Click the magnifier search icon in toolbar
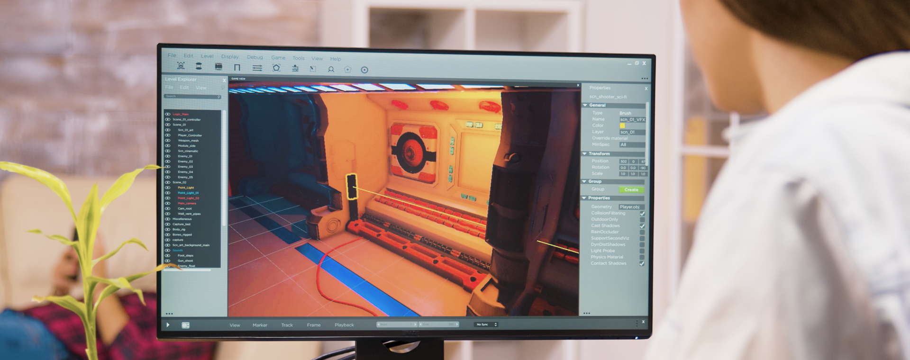 tap(331, 69)
